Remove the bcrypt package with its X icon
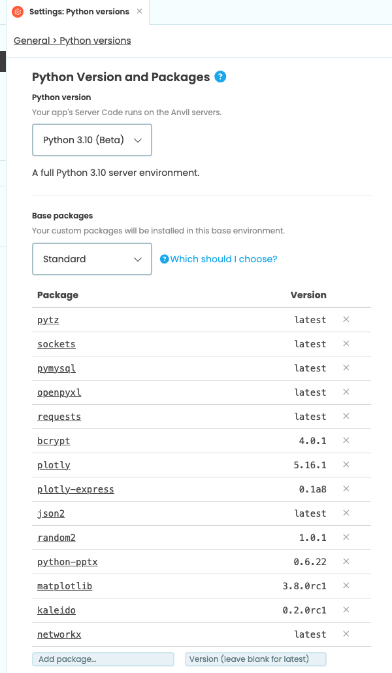 click(346, 440)
